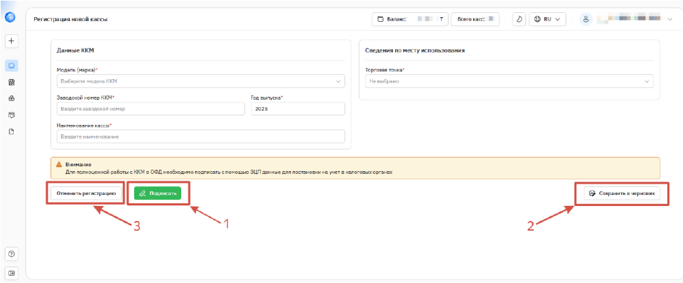Click the user avatar icon in header

coord(586,19)
